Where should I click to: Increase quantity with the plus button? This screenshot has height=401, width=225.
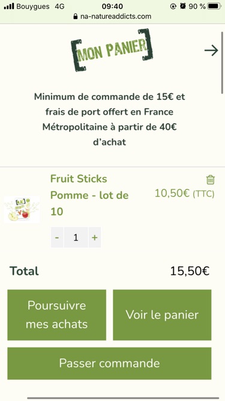click(x=95, y=237)
